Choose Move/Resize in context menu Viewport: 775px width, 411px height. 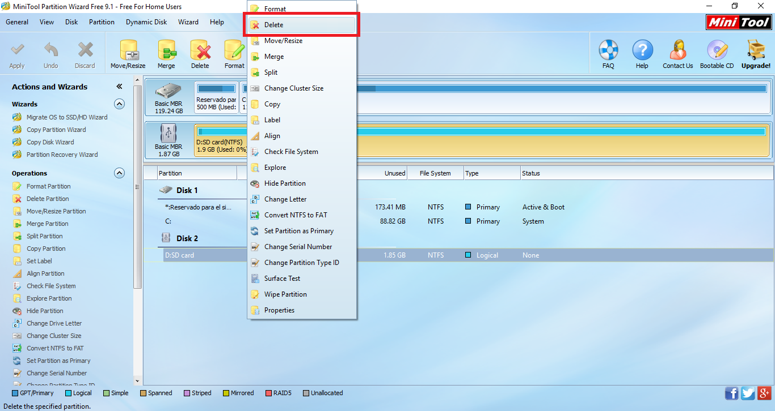[x=302, y=41]
